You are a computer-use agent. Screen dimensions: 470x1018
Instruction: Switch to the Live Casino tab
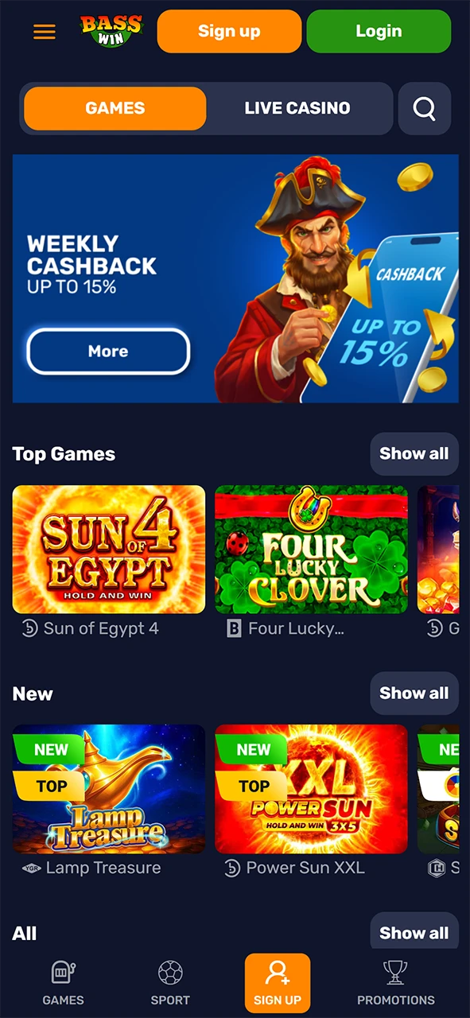[297, 108]
